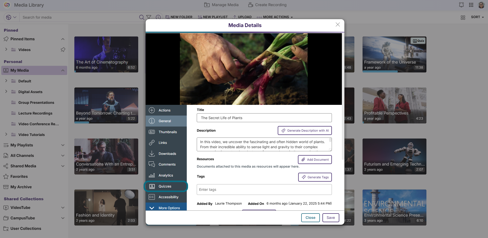Click the description box scrollbar

[330, 140]
